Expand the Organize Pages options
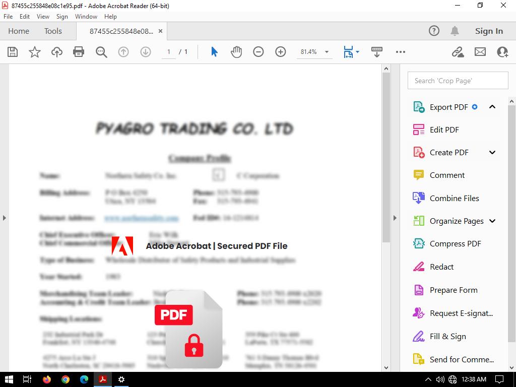Viewport: 516px width, 387px height. coord(492,221)
